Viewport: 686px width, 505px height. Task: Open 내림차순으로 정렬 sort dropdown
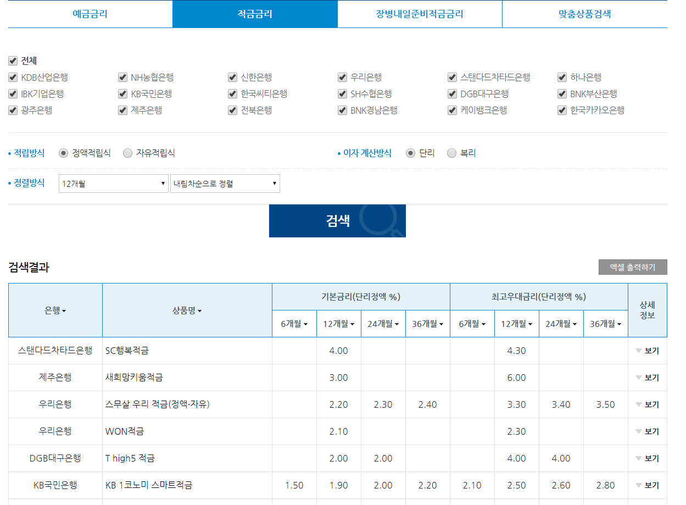click(x=225, y=184)
